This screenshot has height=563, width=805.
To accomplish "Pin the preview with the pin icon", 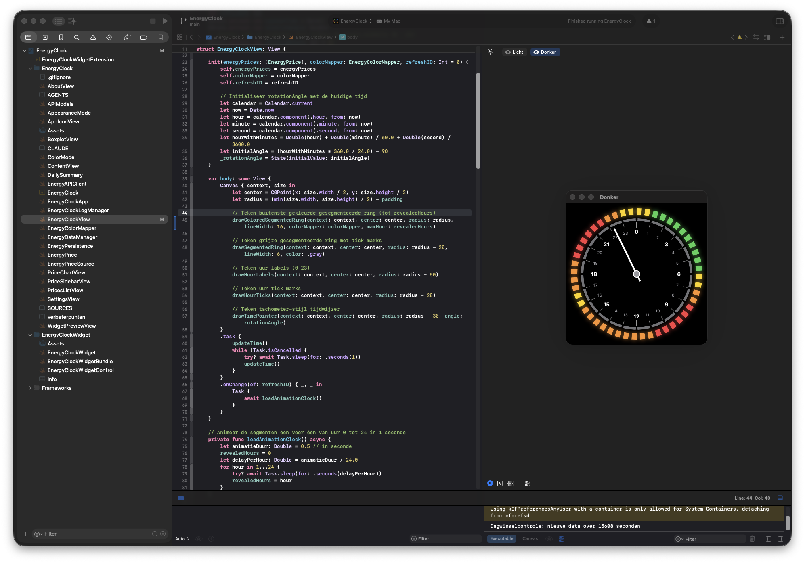I will point(491,52).
